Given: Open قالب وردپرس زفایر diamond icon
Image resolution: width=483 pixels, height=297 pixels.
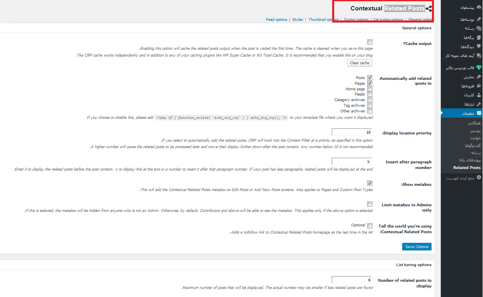Looking at the screenshot, I should (479, 67).
